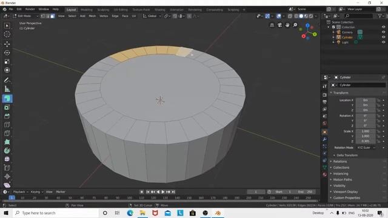Viewport: 388px width, 218px height.
Task: Select the Bevel tool
Action: (7, 116)
